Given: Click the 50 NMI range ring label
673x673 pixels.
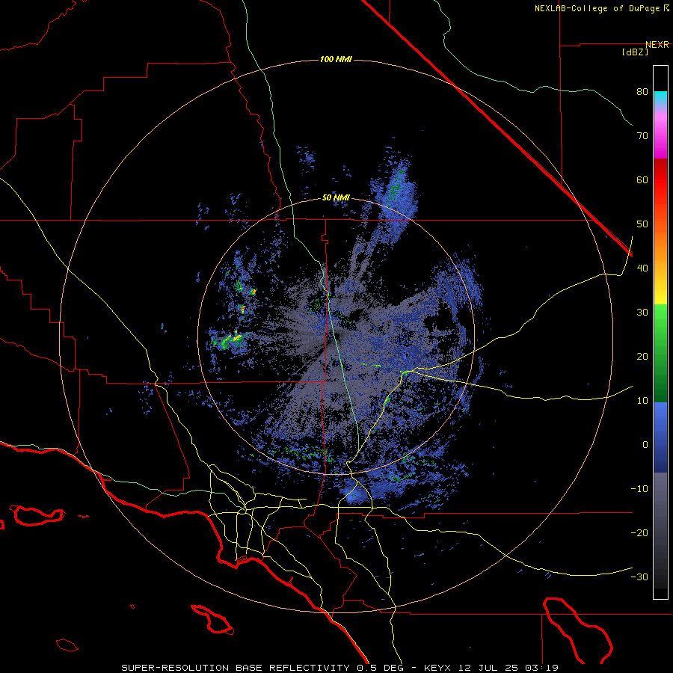Looking at the screenshot, I should pyautogui.click(x=336, y=198).
